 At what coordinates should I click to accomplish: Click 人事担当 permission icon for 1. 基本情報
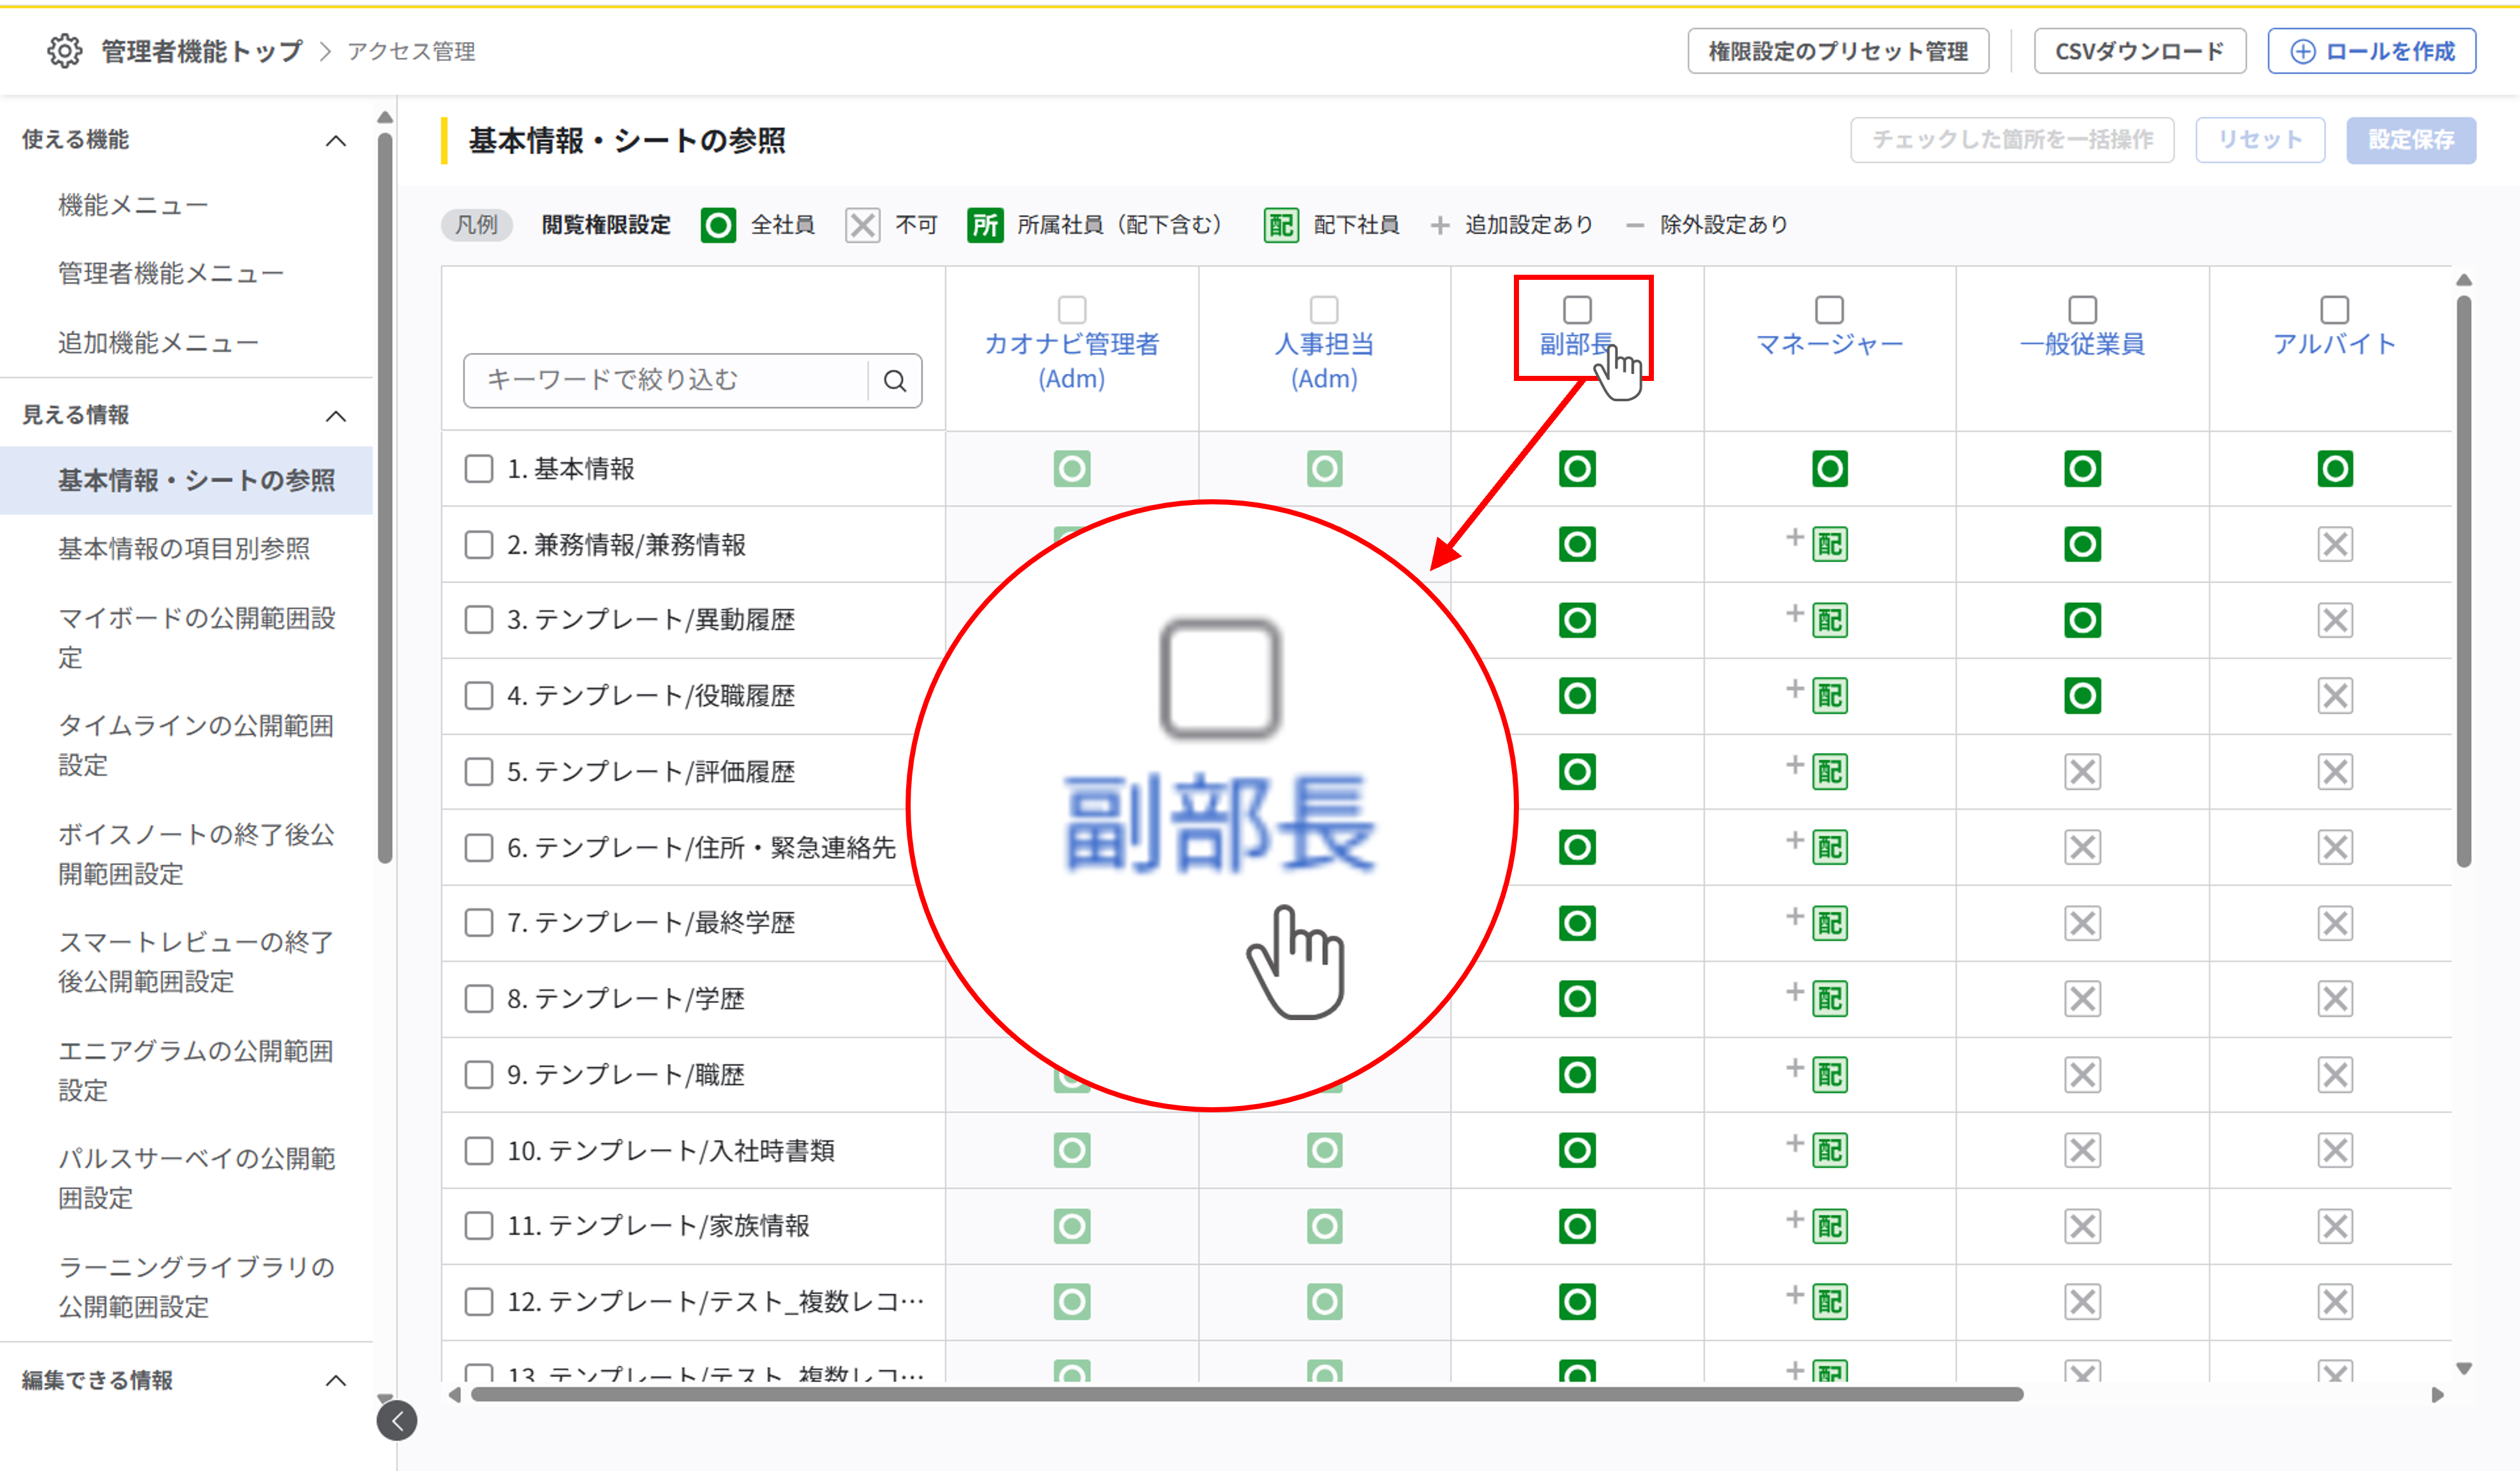[1324, 469]
